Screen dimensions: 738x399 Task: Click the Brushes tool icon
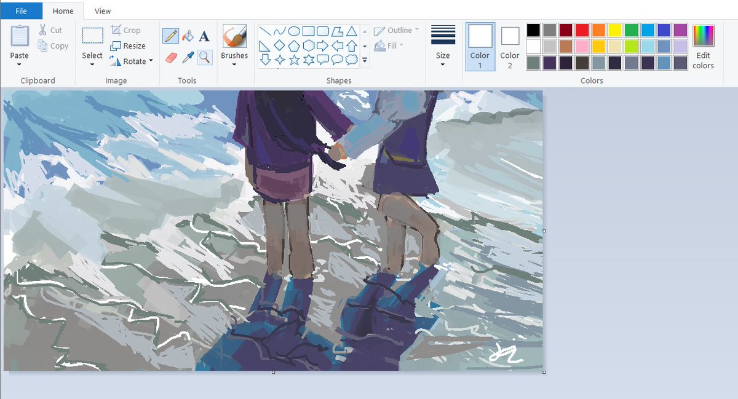(234, 36)
